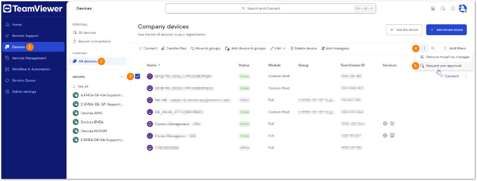Viewport: 477px width, 181px height.
Task: Click Connect in the toolbar
Action: pos(148,49)
